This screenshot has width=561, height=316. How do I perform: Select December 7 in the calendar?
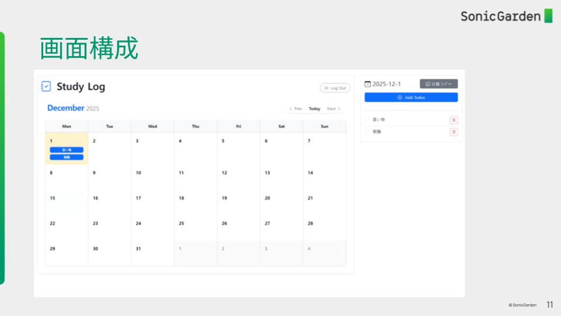click(x=325, y=149)
